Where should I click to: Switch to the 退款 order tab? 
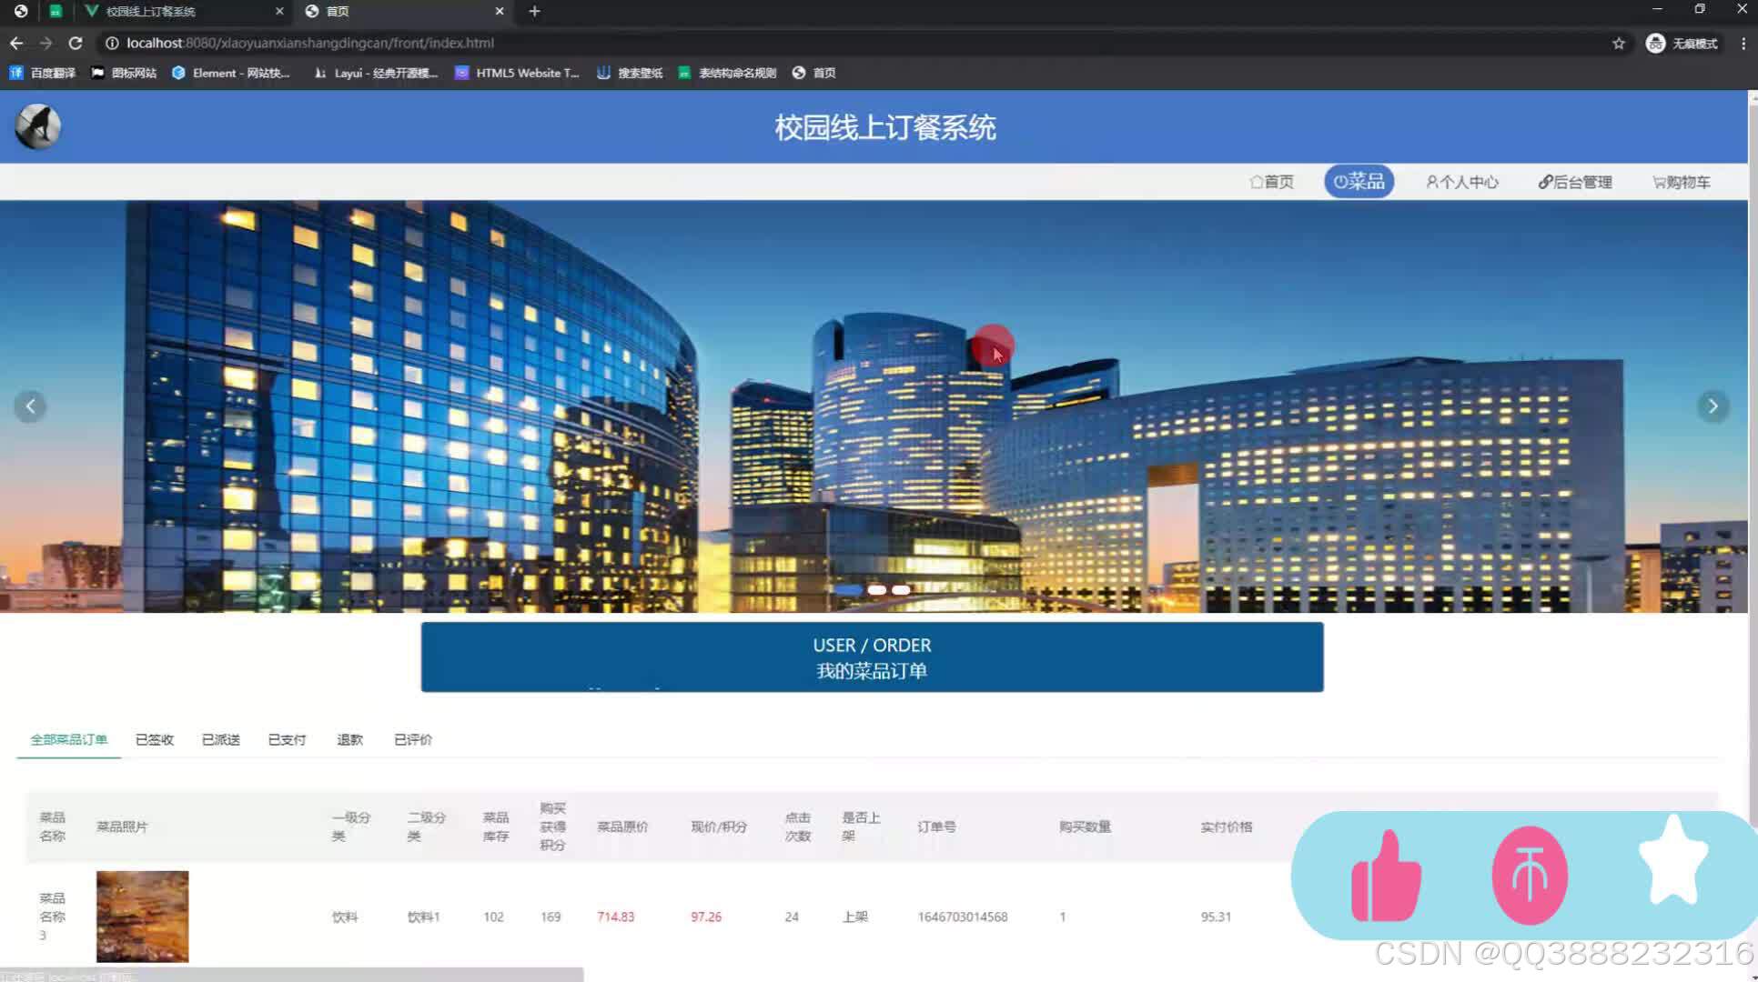349,739
